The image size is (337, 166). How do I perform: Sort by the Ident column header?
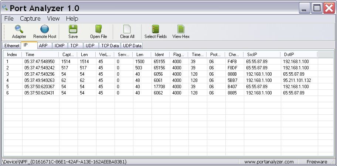click(160, 55)
